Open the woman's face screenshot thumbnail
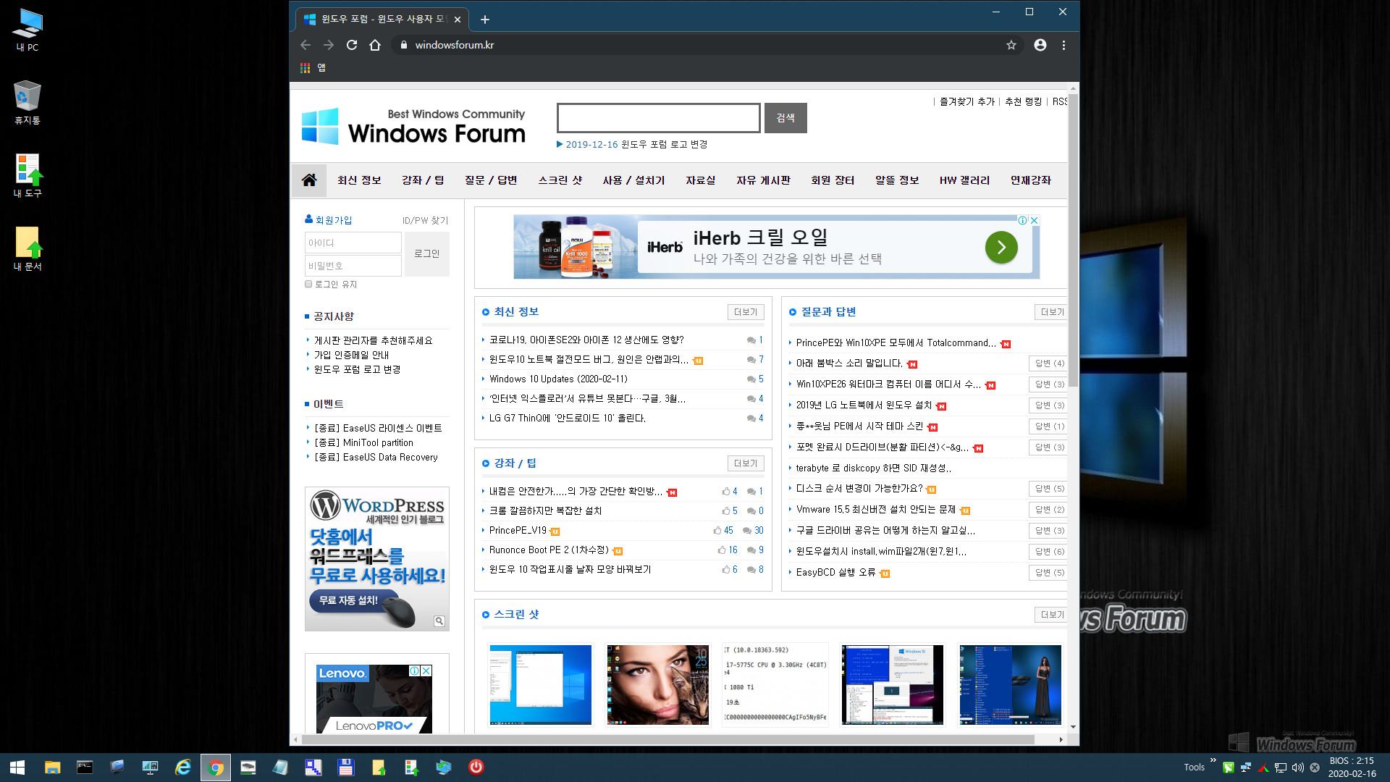The height and width of the screenshot is (782, 1390). 658,685
